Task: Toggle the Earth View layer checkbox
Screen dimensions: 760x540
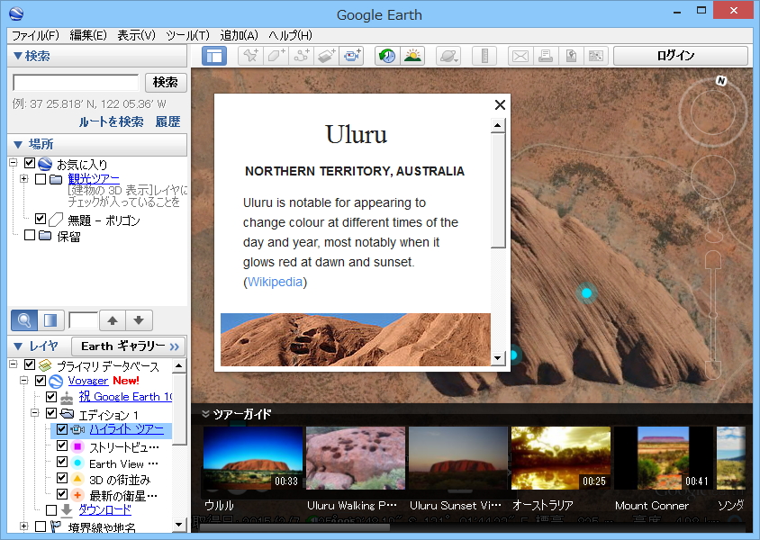Action: 62,462
